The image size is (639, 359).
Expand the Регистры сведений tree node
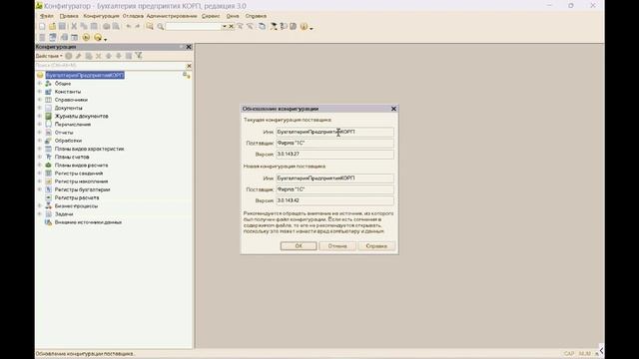click(40, 174)
